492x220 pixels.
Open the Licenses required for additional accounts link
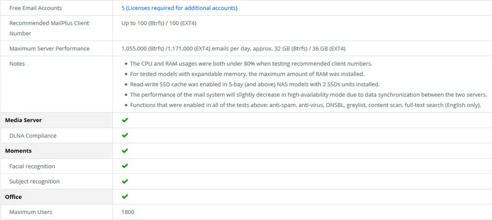pyautogui.click(x=182, y=8)
